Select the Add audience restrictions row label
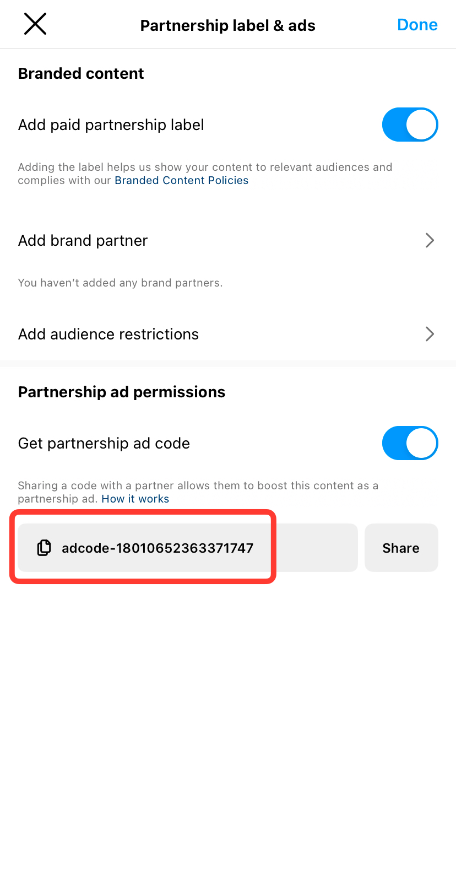Image resolution: width=456 pixels, height=880 pixels. coord(108,334)
